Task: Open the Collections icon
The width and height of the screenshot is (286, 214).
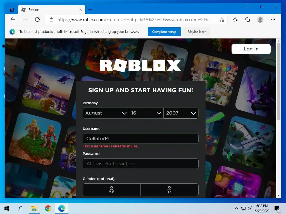Action: click(x=247, y=20)
